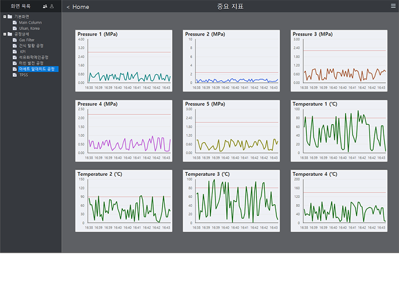Open Main Column screen
Image resolution: width=399 pixels, height=289 pixels.
click(x=30, y=22)
